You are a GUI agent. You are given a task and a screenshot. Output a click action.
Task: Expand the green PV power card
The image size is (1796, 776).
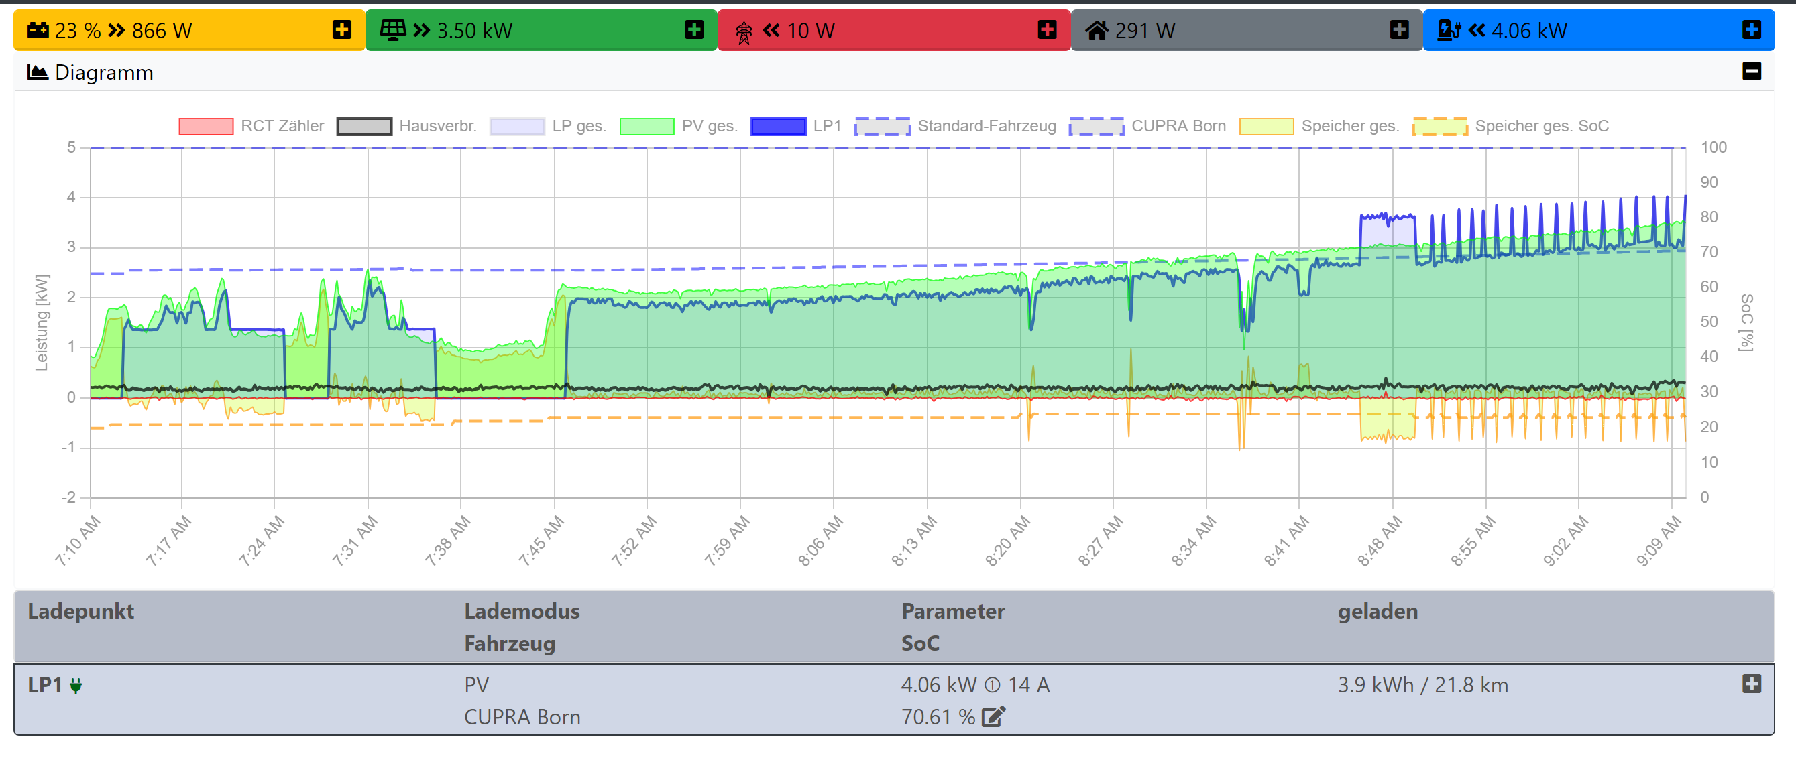pos(693,30)
